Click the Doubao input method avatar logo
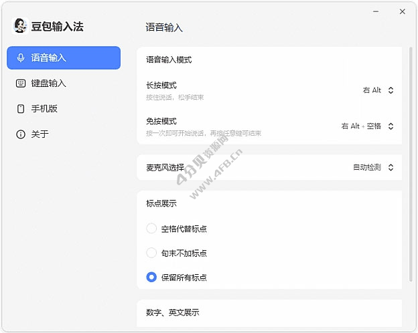Screen dimensions: 418x333 (20, 26)
